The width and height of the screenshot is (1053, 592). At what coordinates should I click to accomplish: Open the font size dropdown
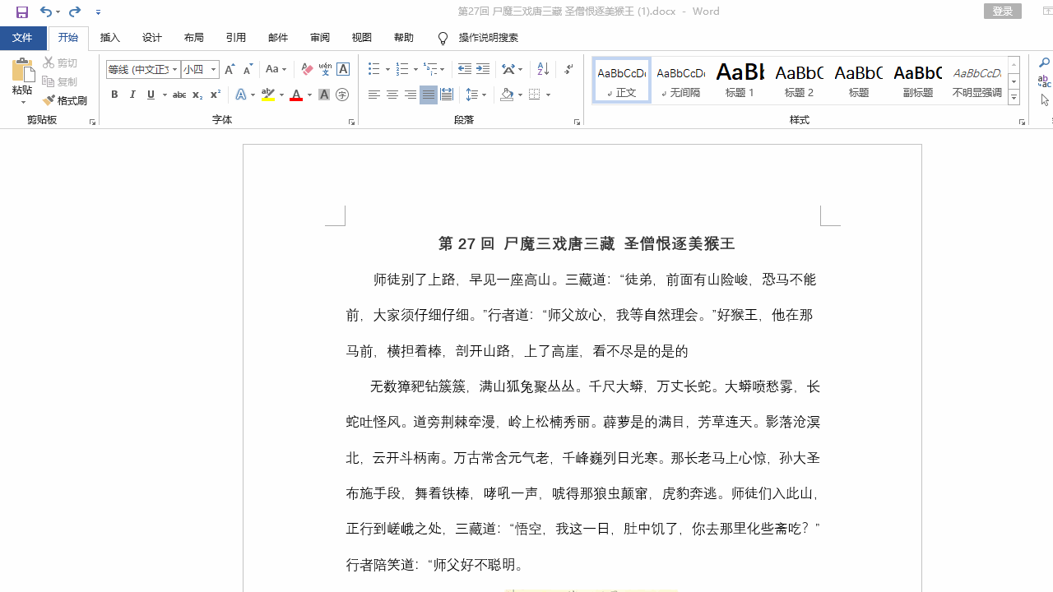coord(211,69)
